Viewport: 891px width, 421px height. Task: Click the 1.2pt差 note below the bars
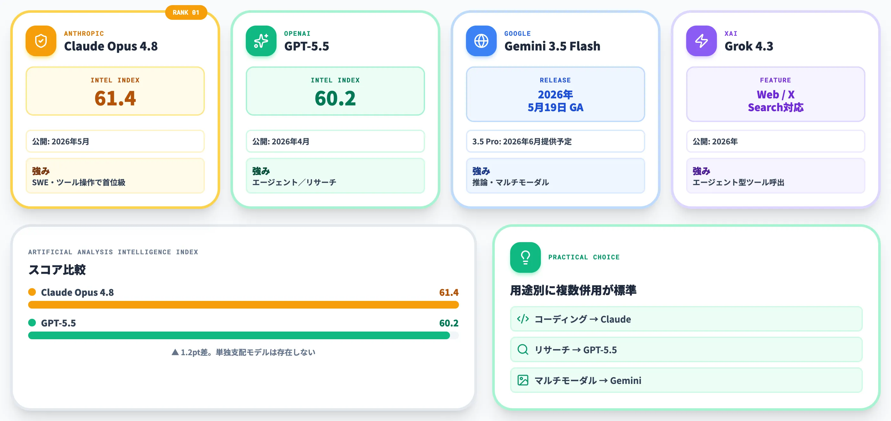coord(244,352)
